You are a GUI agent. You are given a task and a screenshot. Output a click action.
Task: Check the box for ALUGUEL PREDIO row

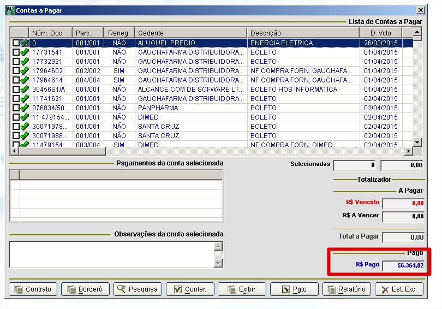click(16, 43)
